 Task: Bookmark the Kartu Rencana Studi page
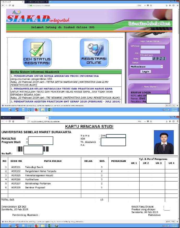151,121
